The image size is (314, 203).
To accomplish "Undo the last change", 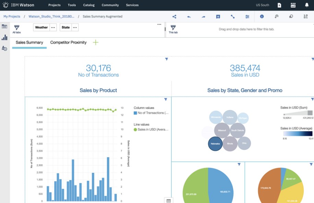I will pos(189,17).
